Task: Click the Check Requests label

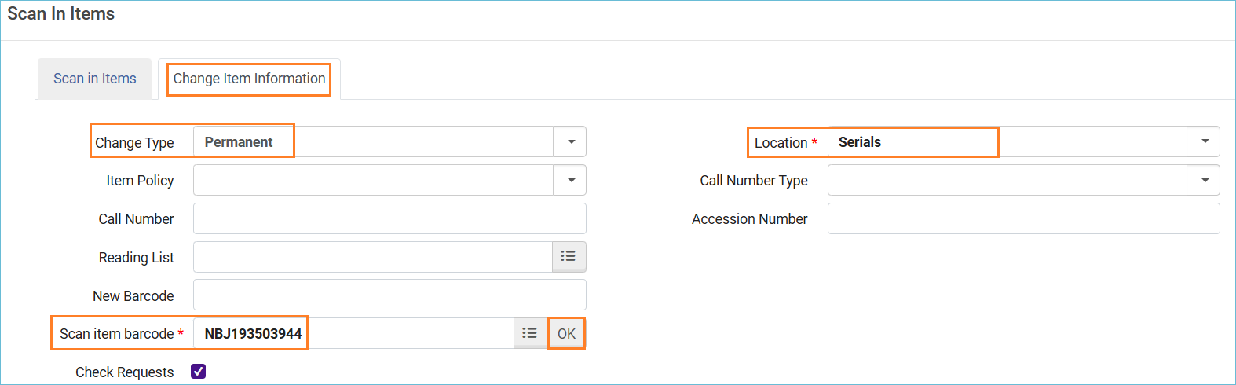Action: pyautogui.click(x=124, y=372)
